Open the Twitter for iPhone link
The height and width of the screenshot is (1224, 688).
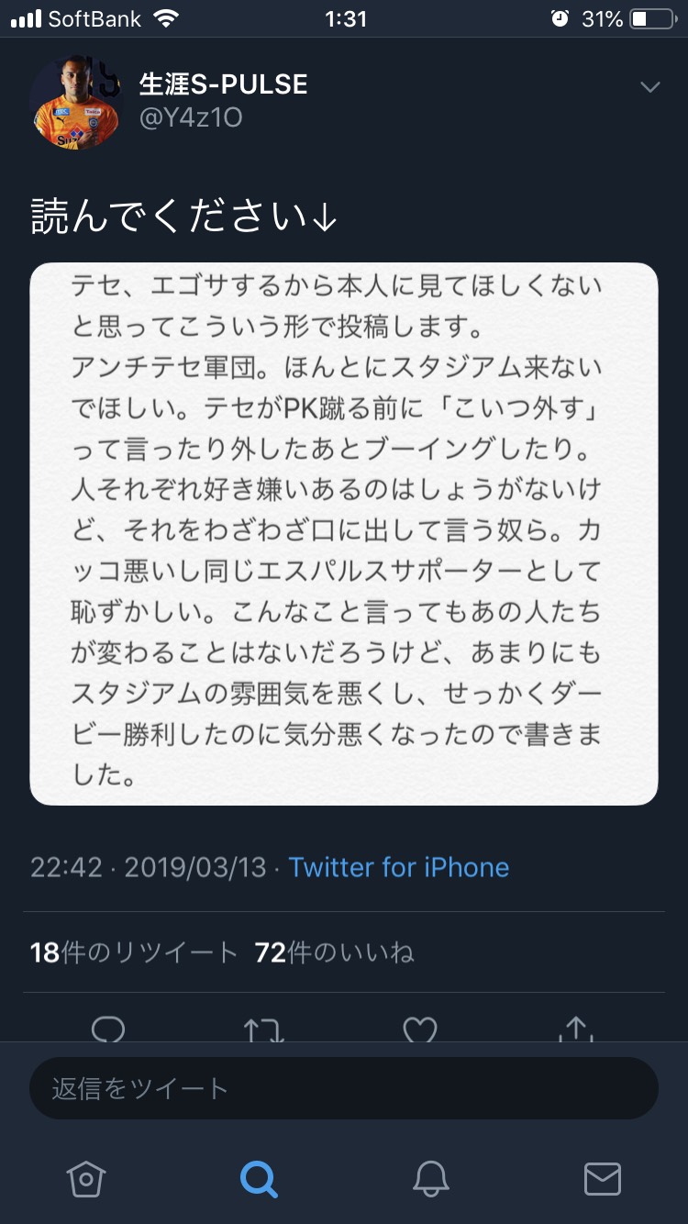coord(399,867)
